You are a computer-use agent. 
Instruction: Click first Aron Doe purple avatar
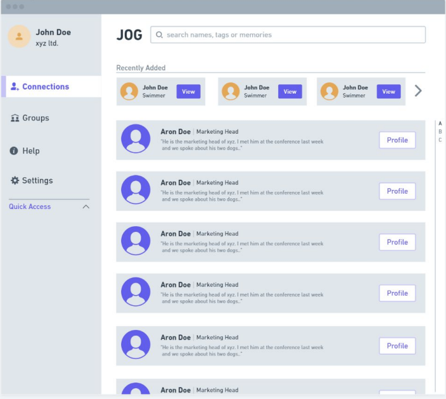(x=136, y=138)
